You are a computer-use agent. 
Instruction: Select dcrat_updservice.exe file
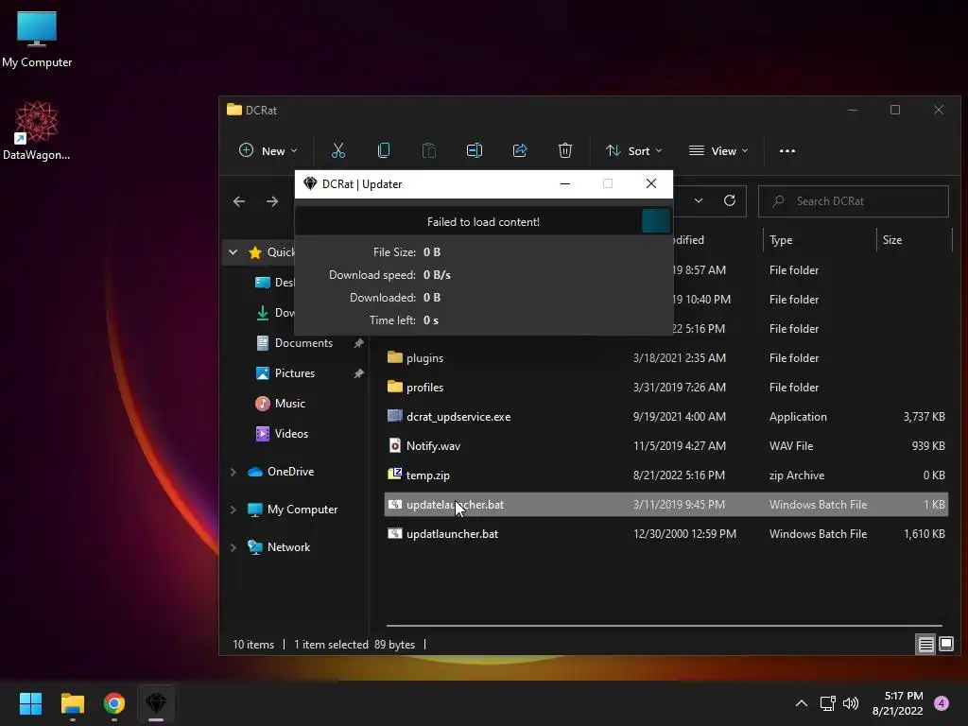[665, 417]
